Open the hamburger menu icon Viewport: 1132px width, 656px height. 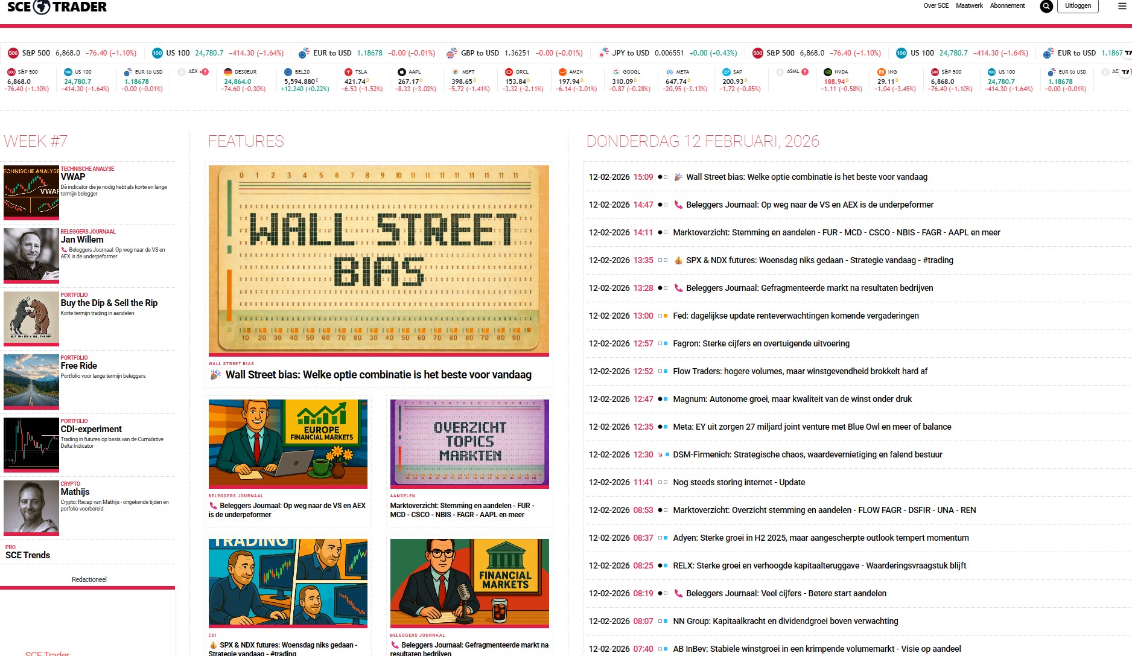1122,6
